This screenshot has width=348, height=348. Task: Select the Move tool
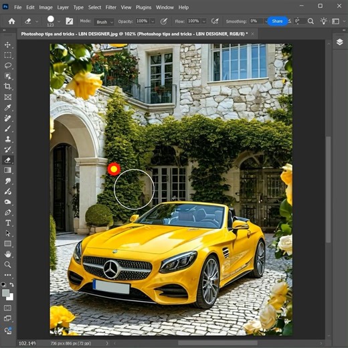click(x=8, y=45)
